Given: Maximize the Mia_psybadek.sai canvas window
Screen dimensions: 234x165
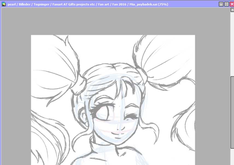Looking at the screenshot, I should pos(227,4).
